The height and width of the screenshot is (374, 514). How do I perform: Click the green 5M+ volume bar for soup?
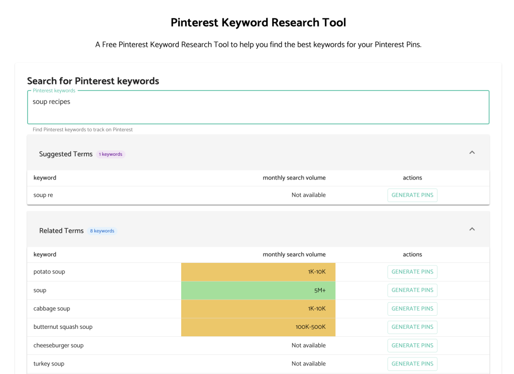point(258,290)
